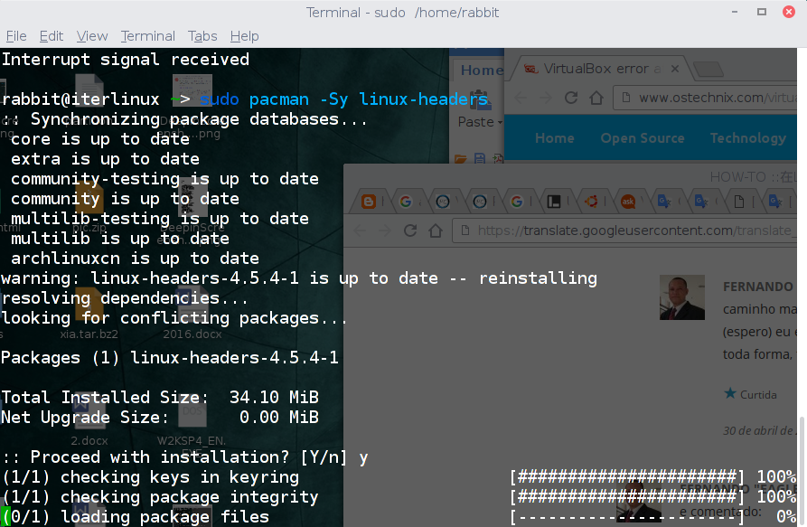This screenshot has height=527, width=807.
Task: Click Open Source in ostechnix navigation
Action: 643,138
